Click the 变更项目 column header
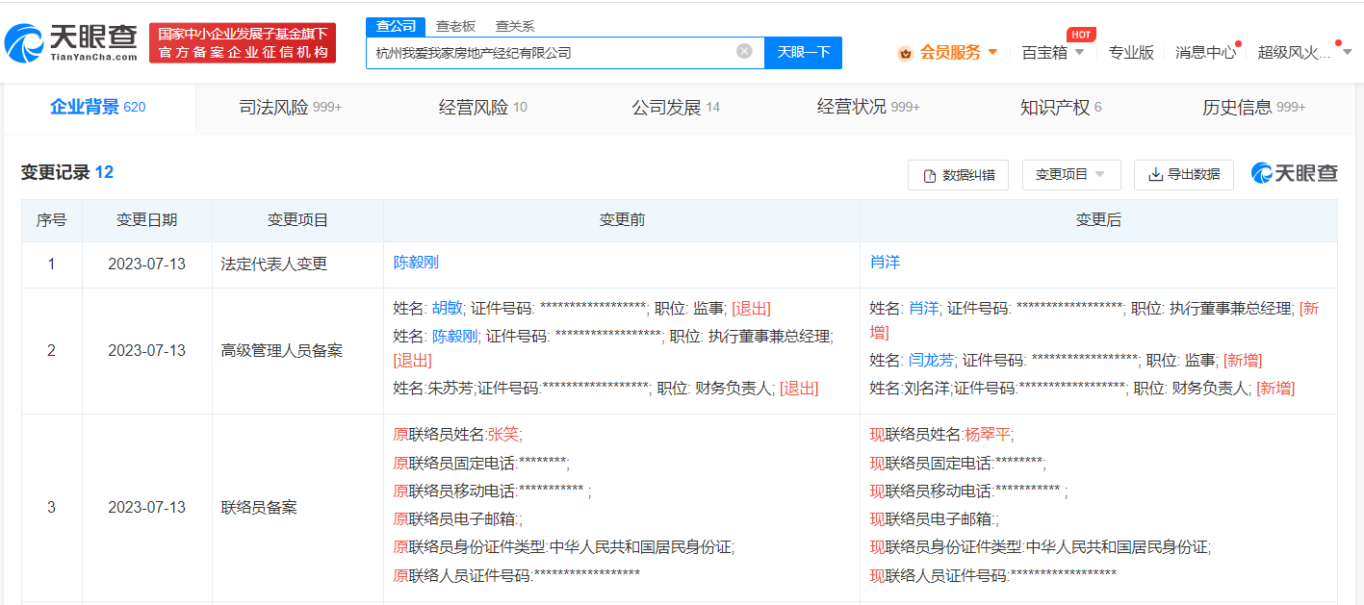The width and height of the screenshot is (1364, 605). [297, 220]
